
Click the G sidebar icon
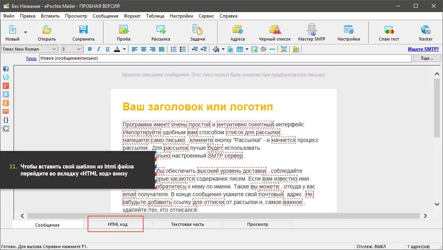click(x=6, y=129)
